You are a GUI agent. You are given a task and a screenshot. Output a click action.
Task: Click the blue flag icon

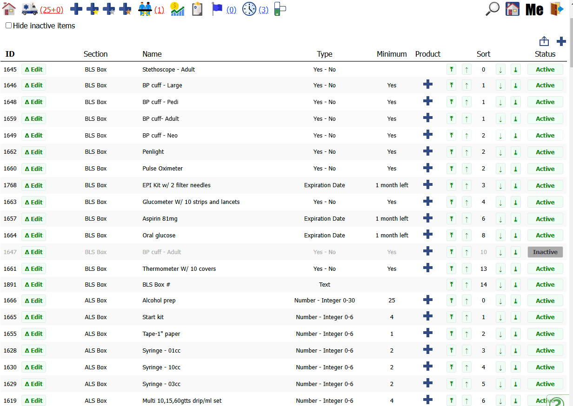point(217,9)
